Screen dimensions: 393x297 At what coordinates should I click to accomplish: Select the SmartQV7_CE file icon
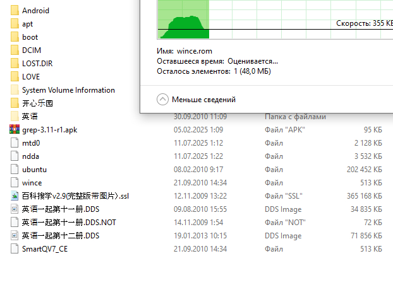pos(15,249)
